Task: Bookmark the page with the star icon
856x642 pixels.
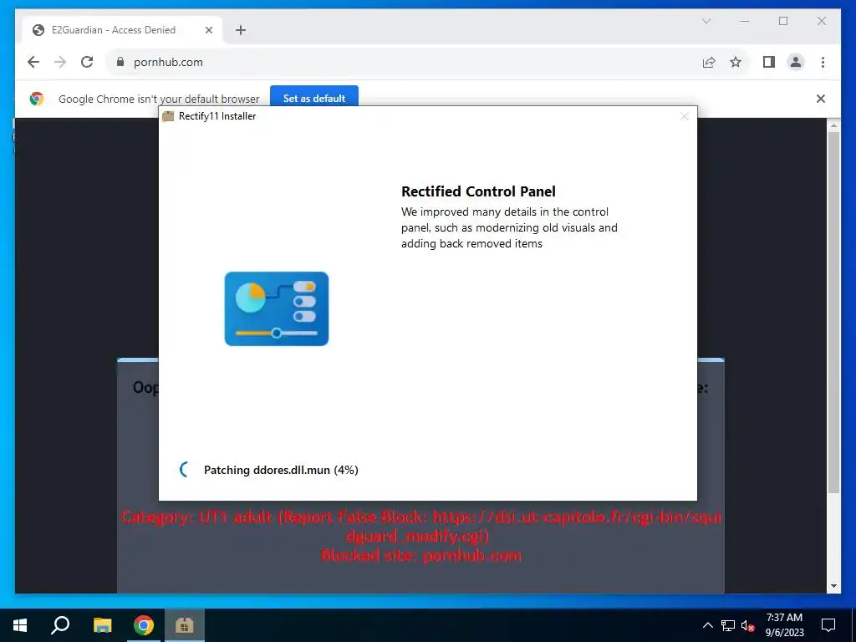Action: click(736, 62)
